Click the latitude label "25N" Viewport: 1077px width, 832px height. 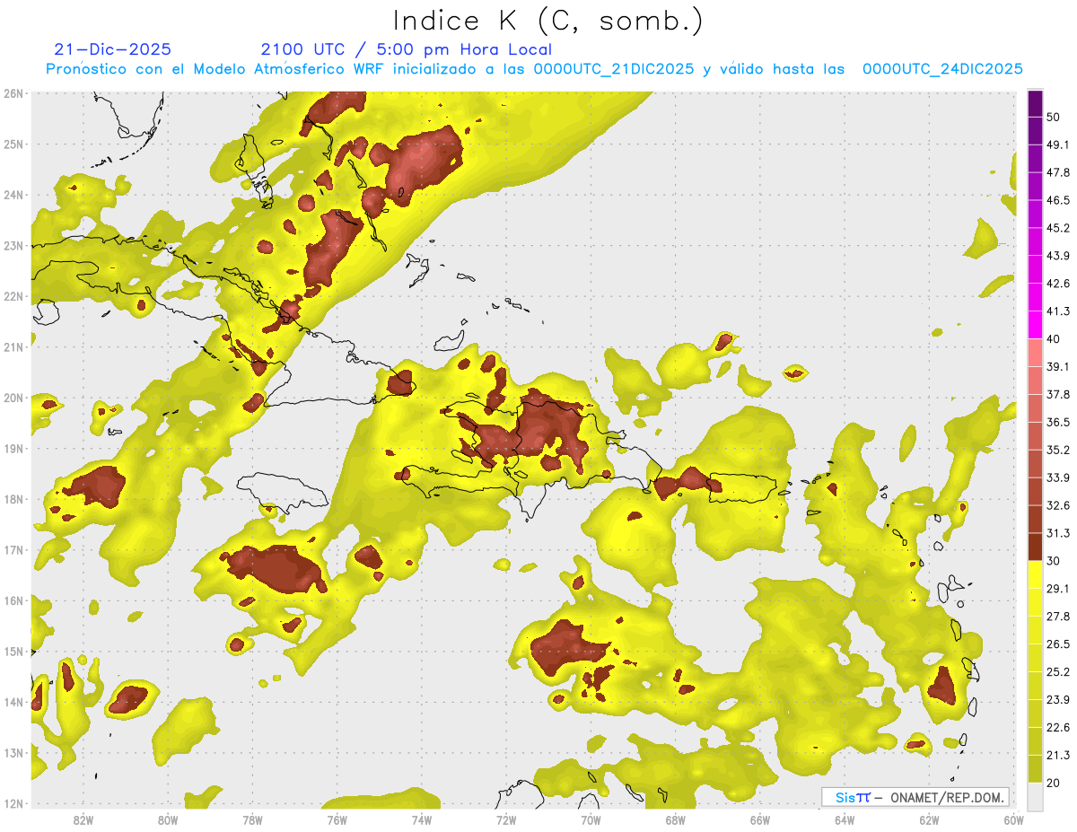(x=13, y=145)
